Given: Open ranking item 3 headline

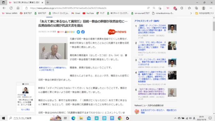Looking at the screenshot, I should pos(152,62).
